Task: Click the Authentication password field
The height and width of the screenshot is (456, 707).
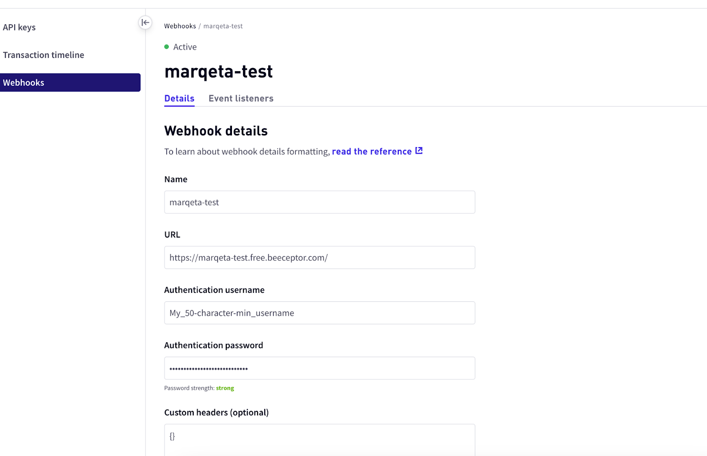Action: (x=319, y=368)
